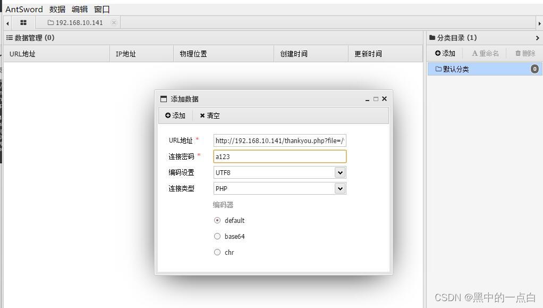Image resolution: width=543 pixels, height=308 pixels.
Task: Select the chr encoder radio button
Action: (x=217, y=252)
